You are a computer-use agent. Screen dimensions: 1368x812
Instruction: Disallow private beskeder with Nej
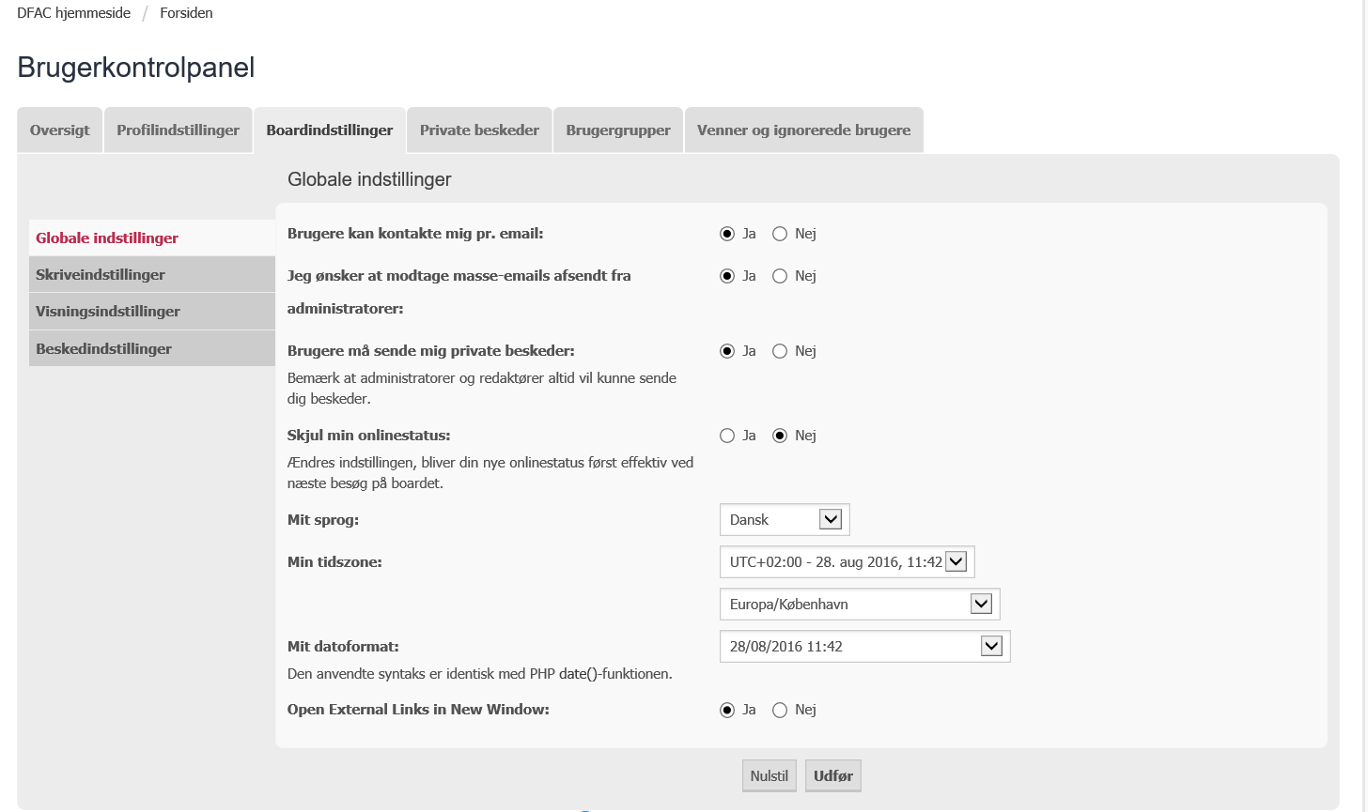[x=780, y=351]
